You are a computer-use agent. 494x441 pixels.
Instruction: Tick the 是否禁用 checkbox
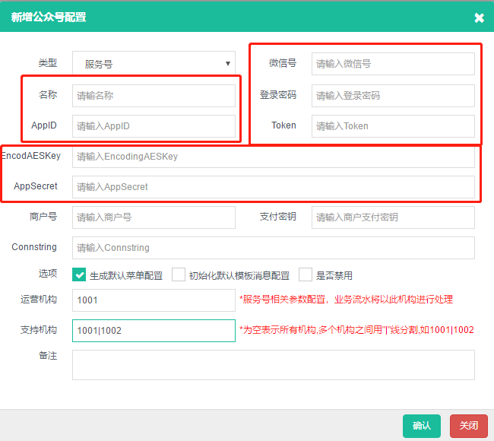click(306, 274)
